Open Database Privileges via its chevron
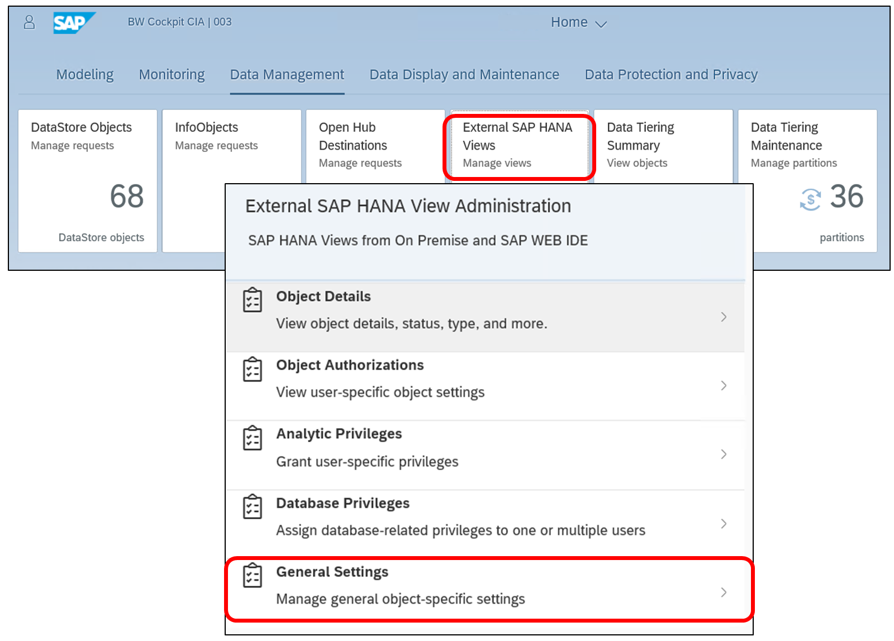This screenshot has width=894, height=641. (724, 524)
